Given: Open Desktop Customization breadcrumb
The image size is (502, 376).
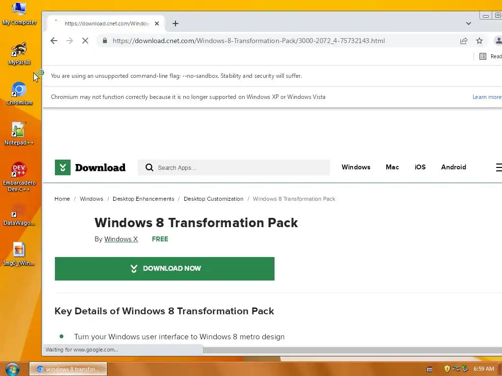Looking at the screenshot, I should [x=214, y=199].
